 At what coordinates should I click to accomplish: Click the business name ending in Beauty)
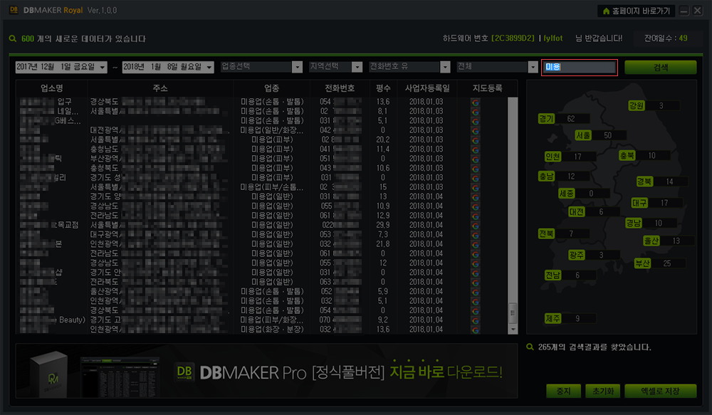[52, 320]
